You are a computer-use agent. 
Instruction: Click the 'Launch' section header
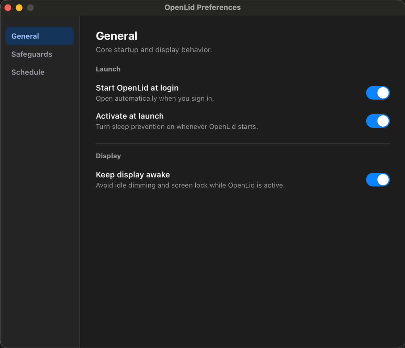[x=108, y=69]
